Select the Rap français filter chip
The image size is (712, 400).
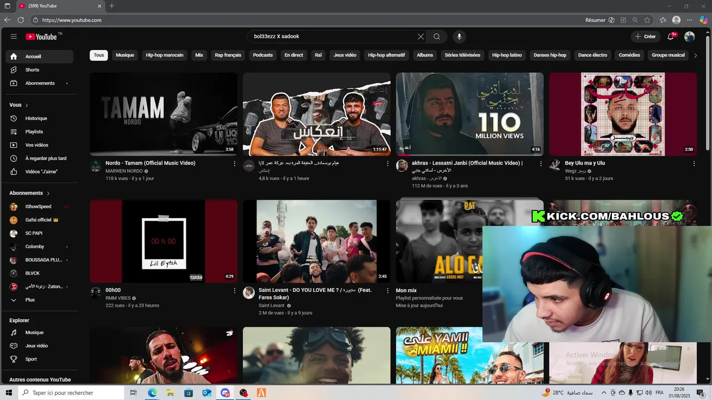228,55
